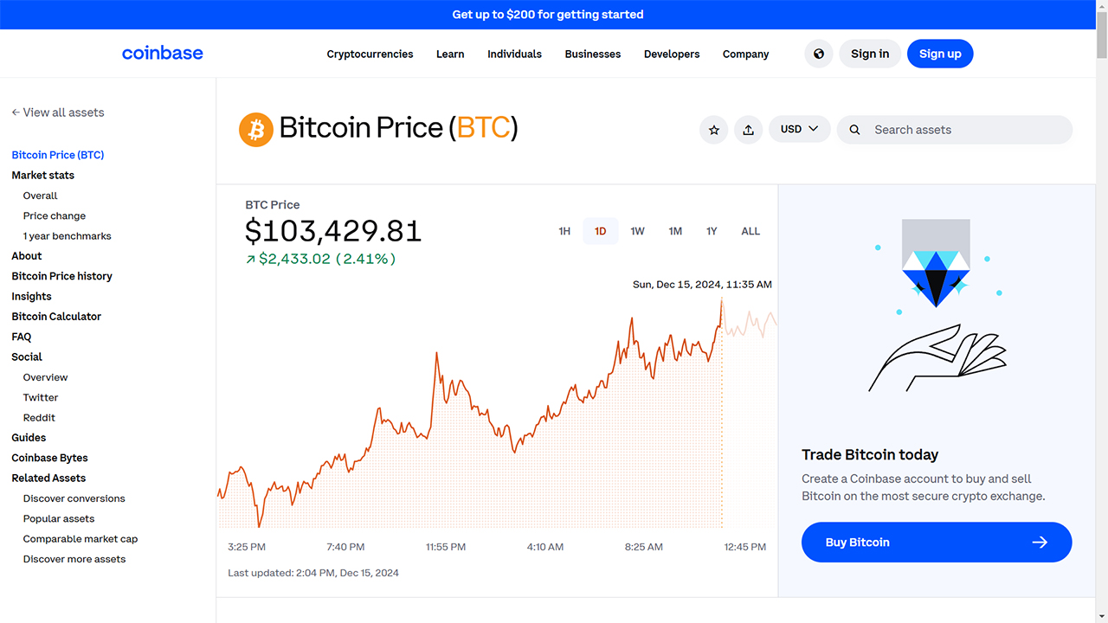Select the 1H chart timeframe
This screenshot has height=623, width=1108.
(564, 231)
